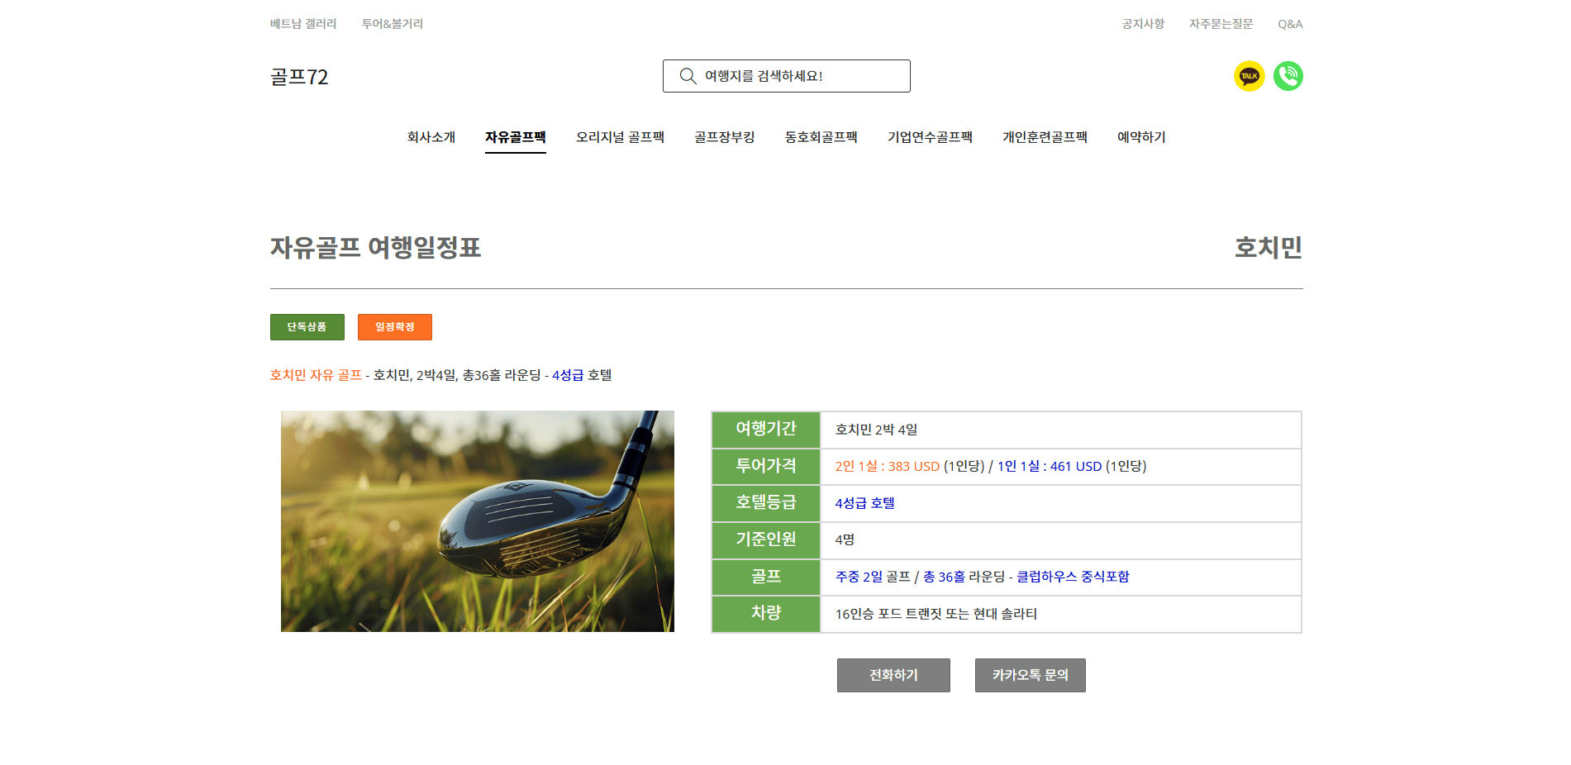Click the 4성급 호텔 hotel grade link
Screen dimensions: 1571x765
coord(581,375)
